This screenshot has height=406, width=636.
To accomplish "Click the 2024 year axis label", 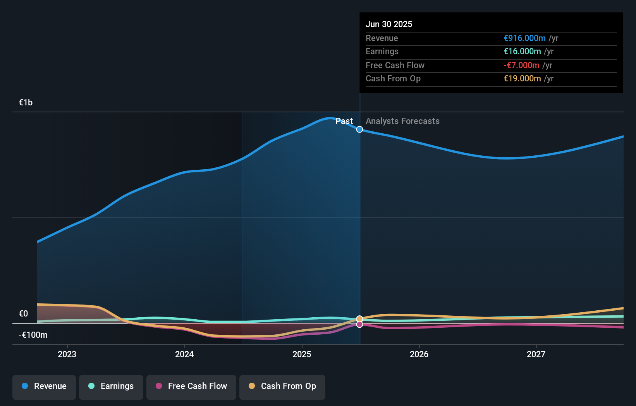I will 184,354.
